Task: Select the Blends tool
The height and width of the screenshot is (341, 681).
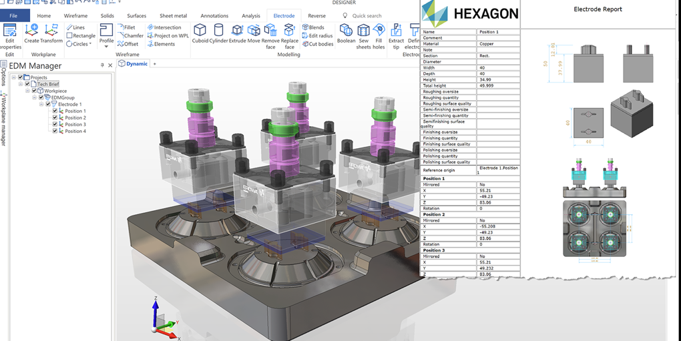Action: (312, 27)
